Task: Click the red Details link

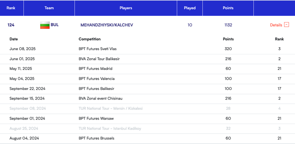Action: pos(276,25)
